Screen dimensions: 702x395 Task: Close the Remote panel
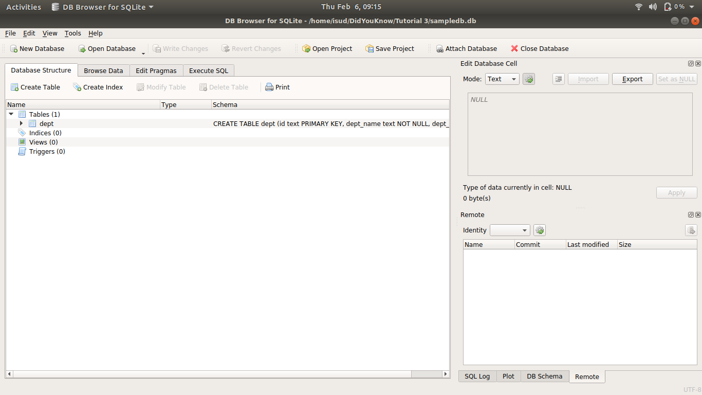(698, 215)
